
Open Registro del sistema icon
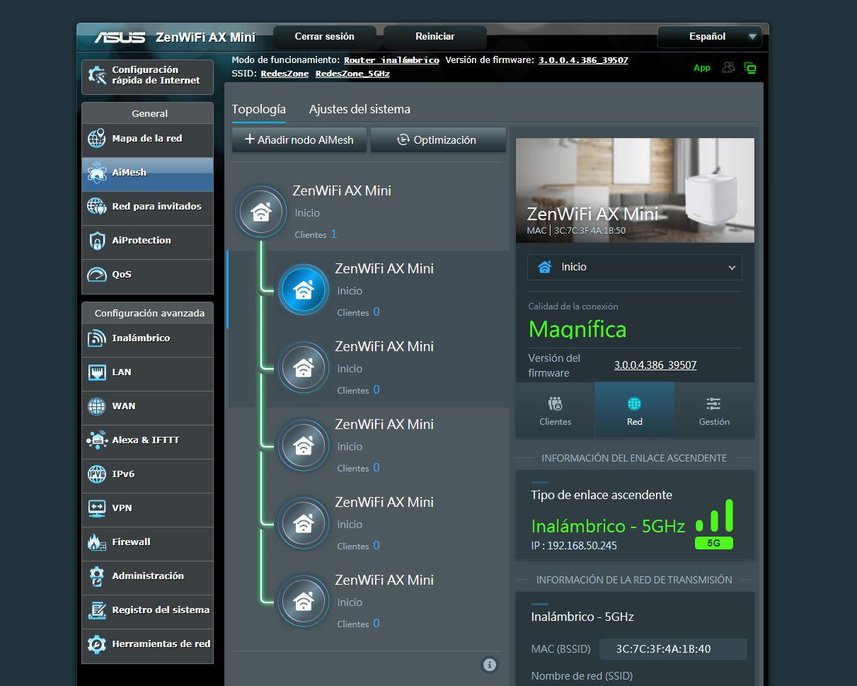pos(96,610)
